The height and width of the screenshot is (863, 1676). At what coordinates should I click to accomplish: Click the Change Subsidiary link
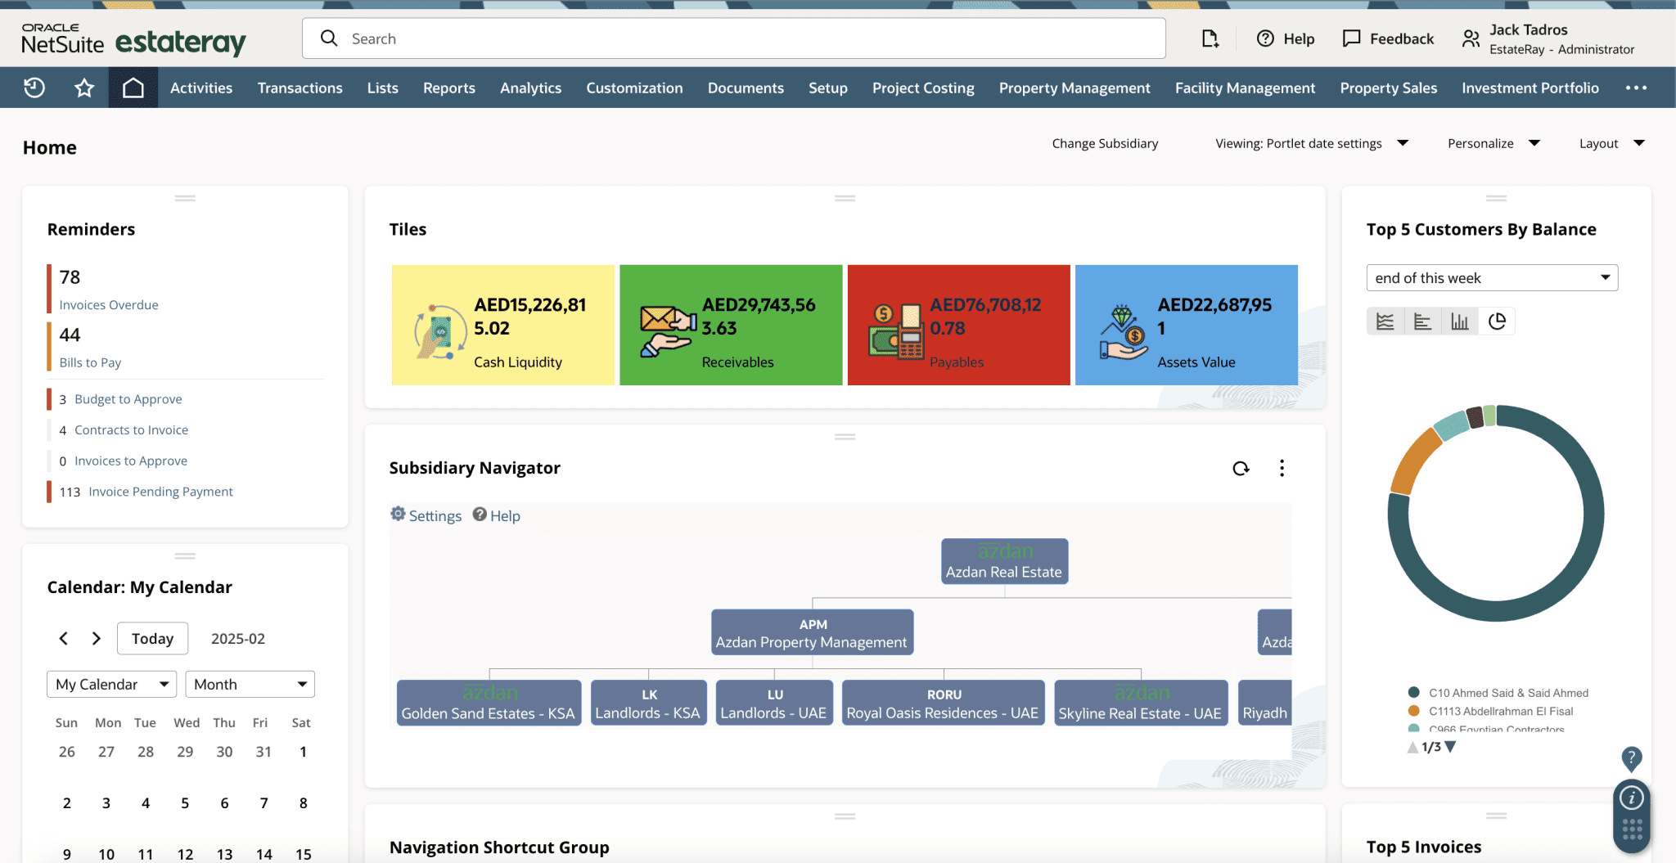pos(1105,143)
